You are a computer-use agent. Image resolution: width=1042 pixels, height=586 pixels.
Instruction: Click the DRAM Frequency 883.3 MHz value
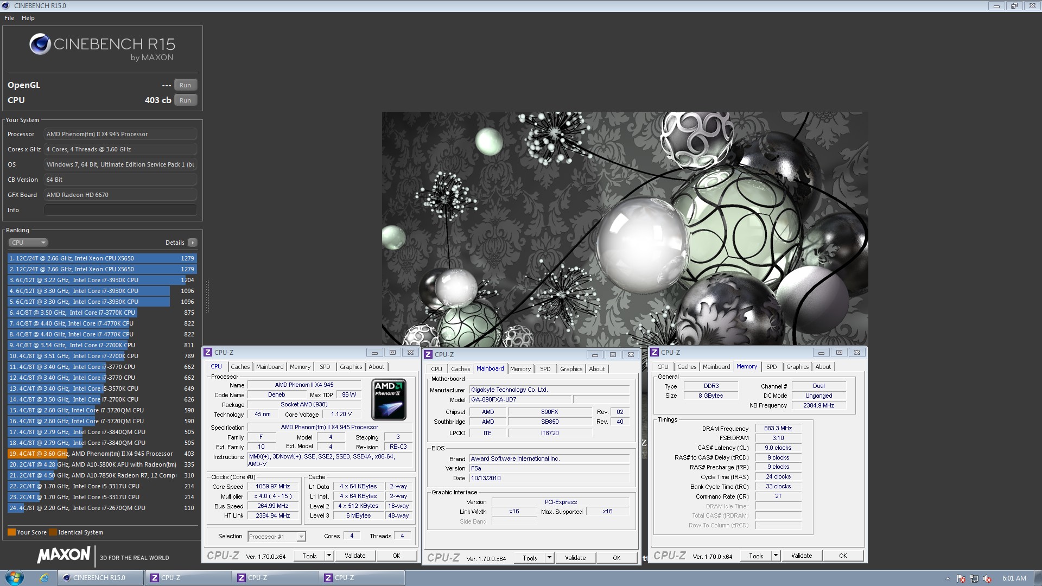778,429
